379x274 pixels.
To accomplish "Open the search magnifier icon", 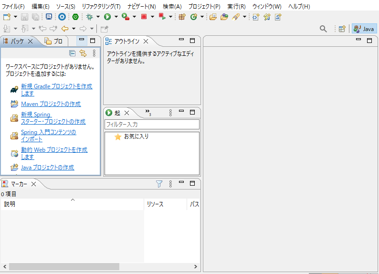I will [323, 29].
